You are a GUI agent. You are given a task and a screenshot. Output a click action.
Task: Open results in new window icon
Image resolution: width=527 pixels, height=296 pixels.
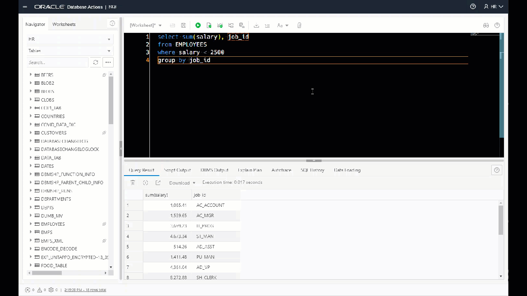158,183
